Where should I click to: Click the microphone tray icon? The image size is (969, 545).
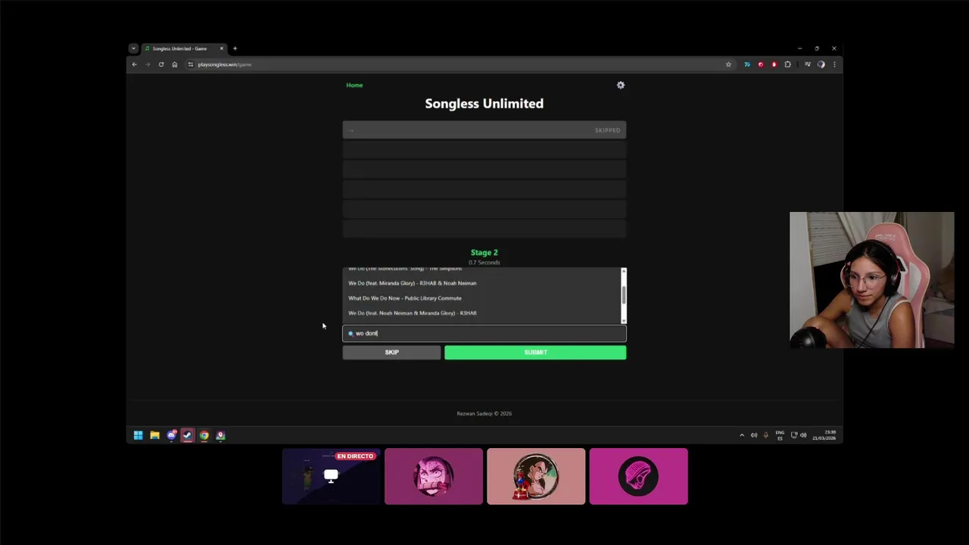[766, 435]
